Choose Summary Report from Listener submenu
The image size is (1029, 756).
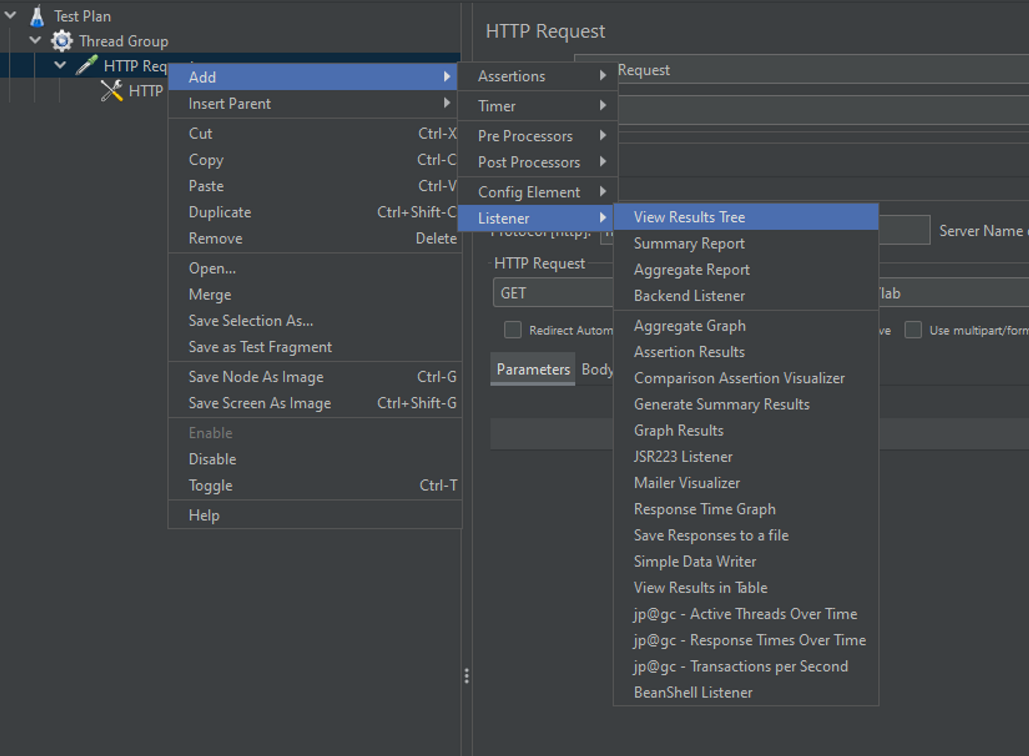click(x=689, y=243)
